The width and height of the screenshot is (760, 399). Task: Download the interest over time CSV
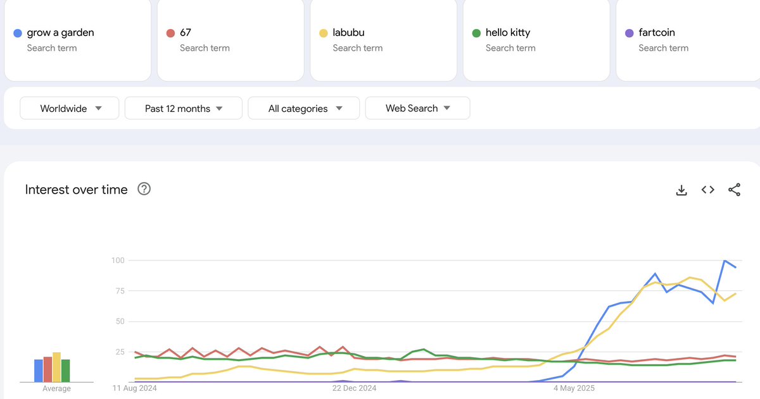click(x=681, y=190)
